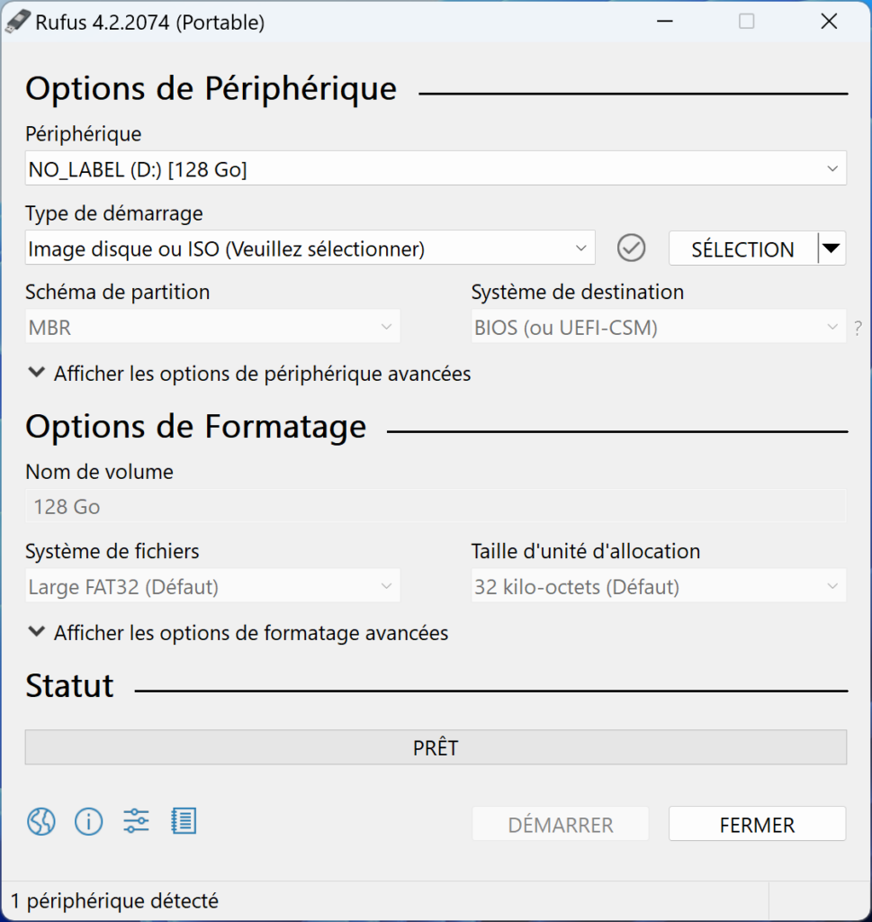Click the 'Statut' heading
The image size is (872, 922).
(69, 685)
